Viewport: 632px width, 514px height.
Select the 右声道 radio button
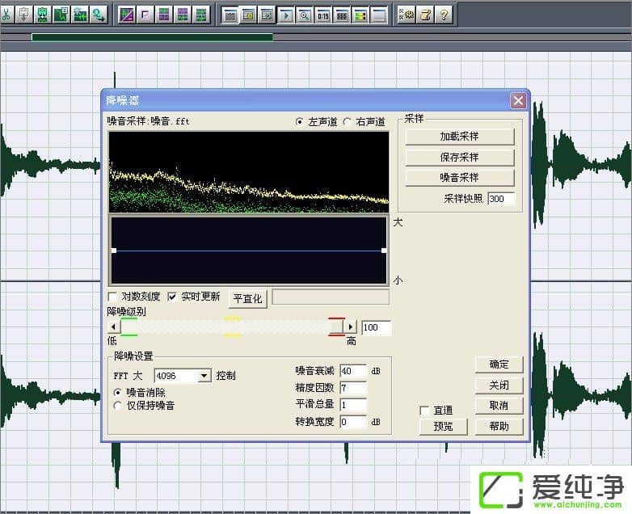tap(348, 122)
